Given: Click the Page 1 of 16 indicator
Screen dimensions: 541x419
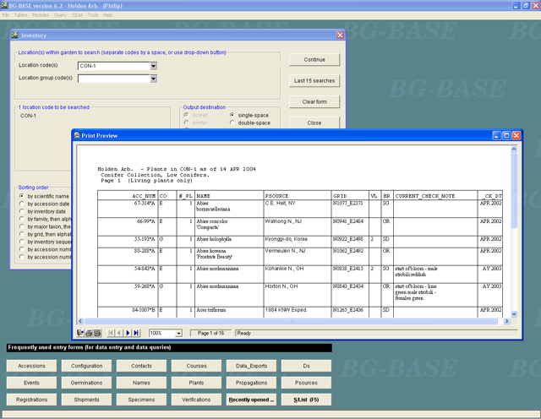Looking at the screenshot, I should 210,333.
